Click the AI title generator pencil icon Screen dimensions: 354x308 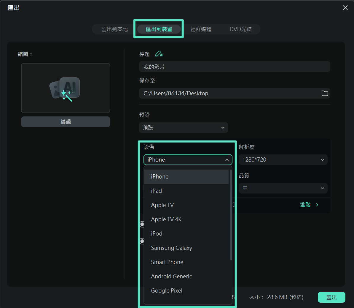(x=159, y=54)
